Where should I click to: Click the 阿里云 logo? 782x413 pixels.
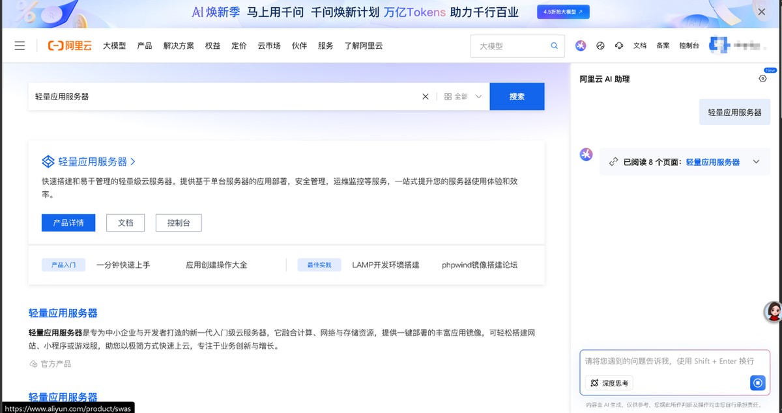(70, 46)
